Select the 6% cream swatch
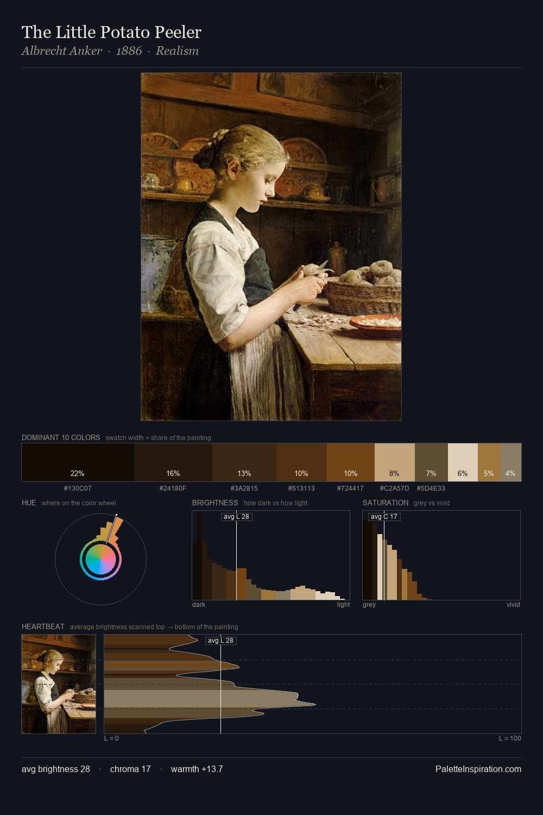The image size is (543, 815). 463,462
